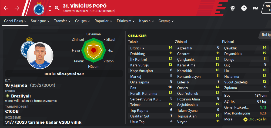
Task: Click the FM logo button
Action: click(x=255, y=8)
